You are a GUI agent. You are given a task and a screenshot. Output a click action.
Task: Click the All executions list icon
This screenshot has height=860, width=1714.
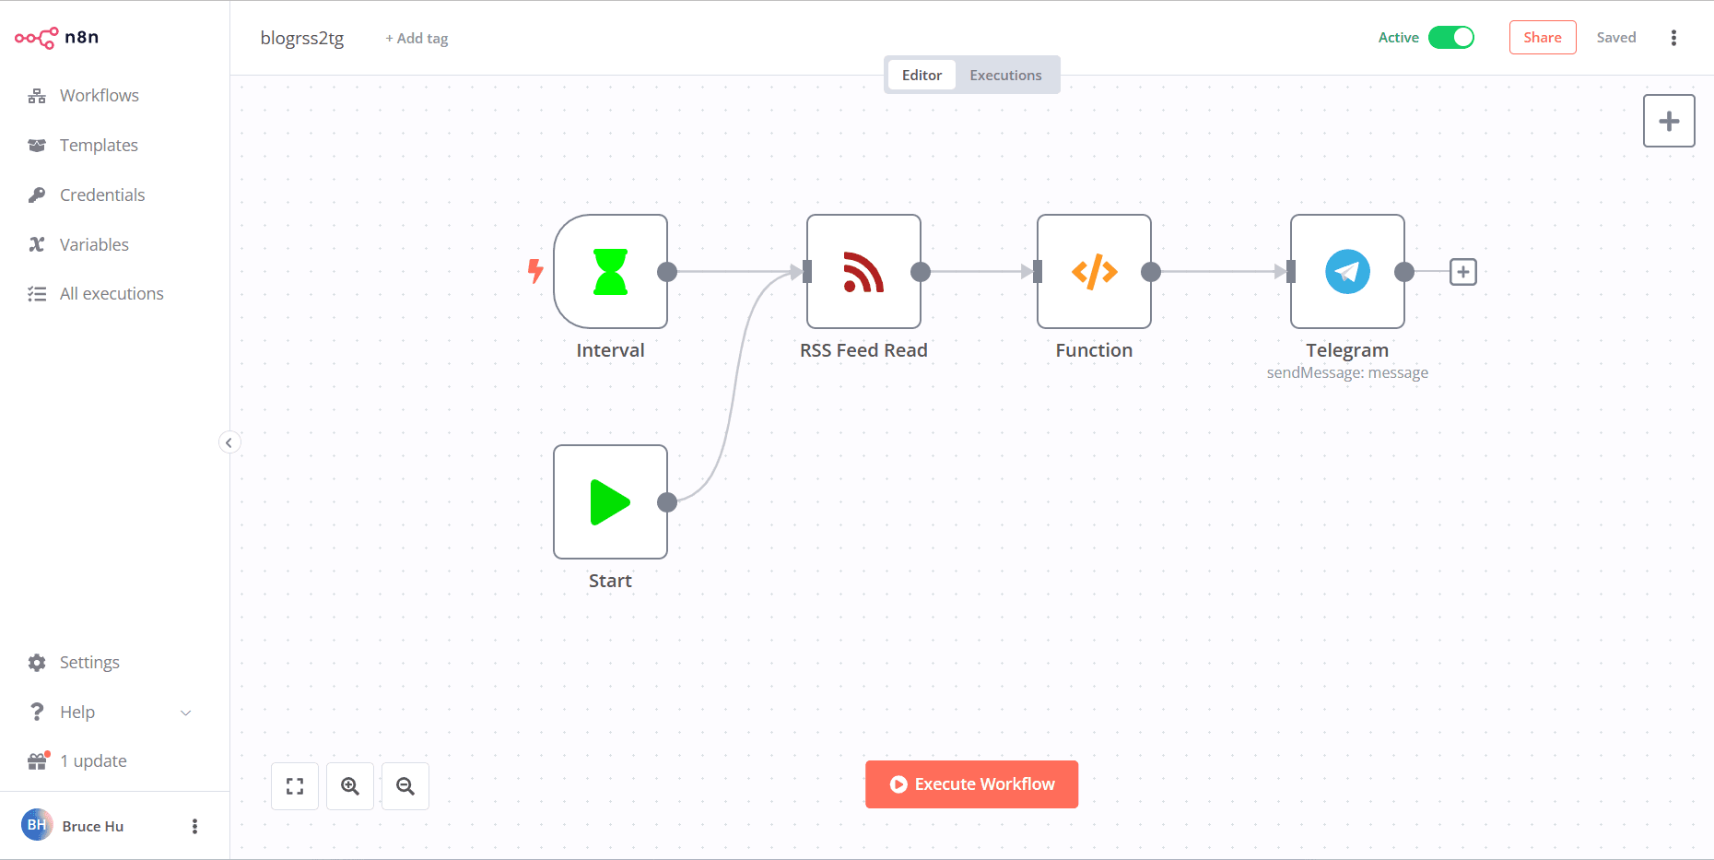pyautogui.click(x=37, y=294)
